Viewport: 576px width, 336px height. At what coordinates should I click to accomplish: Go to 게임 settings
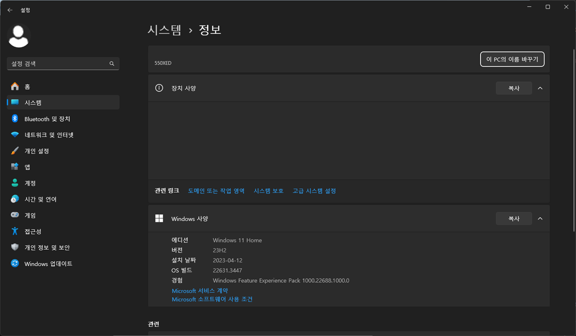(63, 215)
